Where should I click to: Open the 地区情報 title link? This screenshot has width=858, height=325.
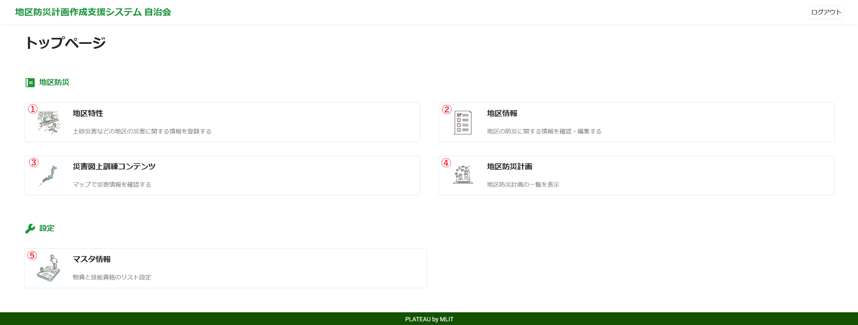[x=502, y=113]
